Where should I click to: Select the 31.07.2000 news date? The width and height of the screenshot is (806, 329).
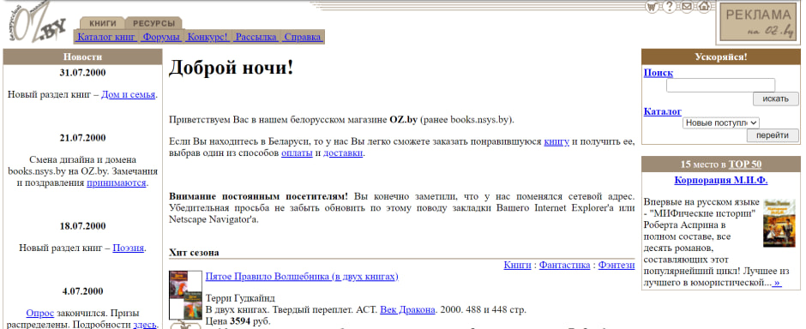[x=83, y=73]
